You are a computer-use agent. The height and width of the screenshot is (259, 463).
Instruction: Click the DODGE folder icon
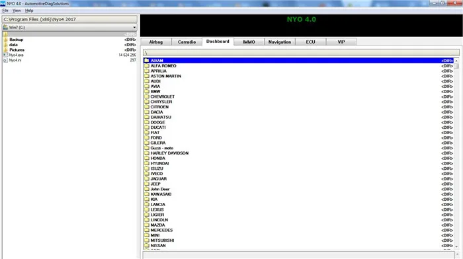click(147, 122)
